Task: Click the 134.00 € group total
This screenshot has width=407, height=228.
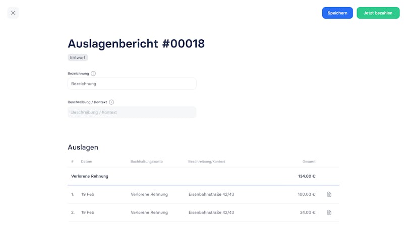Action: 307,176
